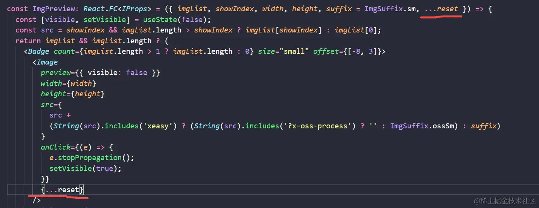
Task: Click the offset attribute name
Action: click(326, 51)
